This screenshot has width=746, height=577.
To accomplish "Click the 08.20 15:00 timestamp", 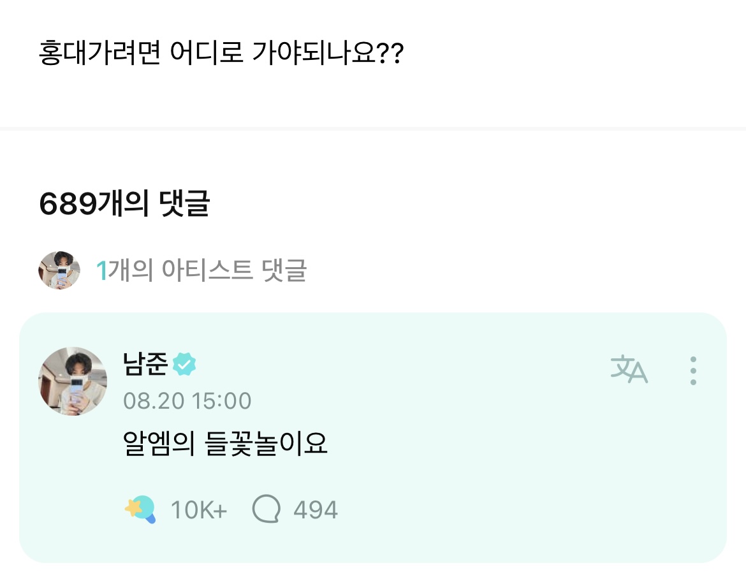I will [x=187, y=401].
